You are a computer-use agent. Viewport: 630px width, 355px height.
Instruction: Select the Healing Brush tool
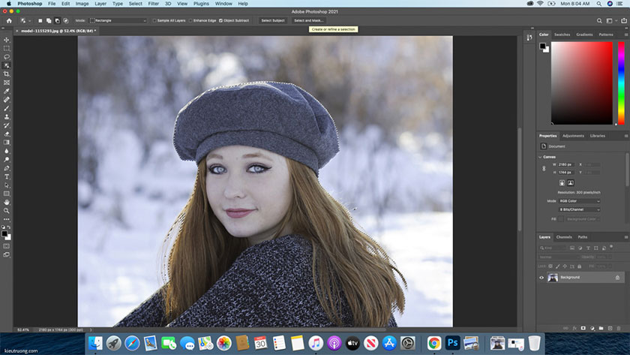point(7,100)
